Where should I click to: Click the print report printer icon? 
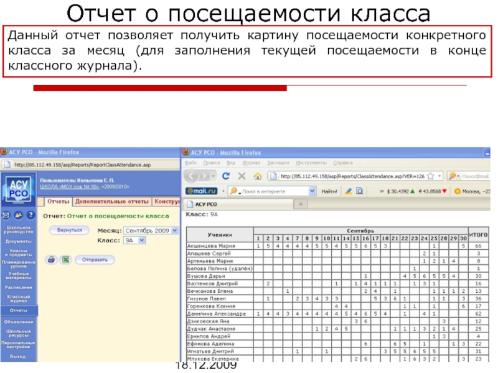[52, 259]
